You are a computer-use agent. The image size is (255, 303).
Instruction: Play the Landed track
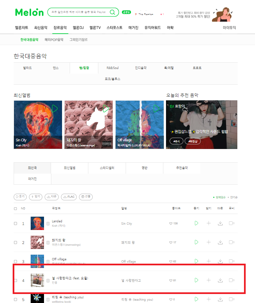(x=196, y=223)
